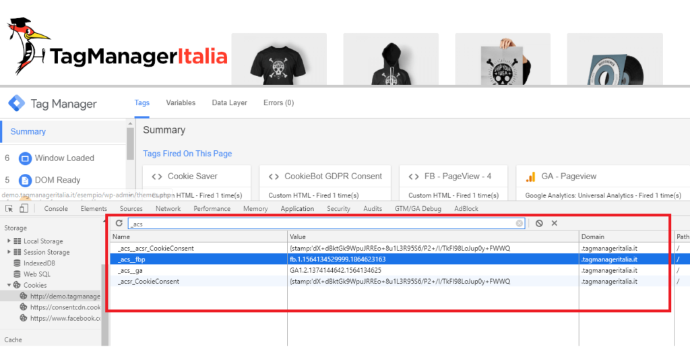Click the Local Storage grid icon
The height and width of the screenshot is (347, 690).
[x=17, y=241]
